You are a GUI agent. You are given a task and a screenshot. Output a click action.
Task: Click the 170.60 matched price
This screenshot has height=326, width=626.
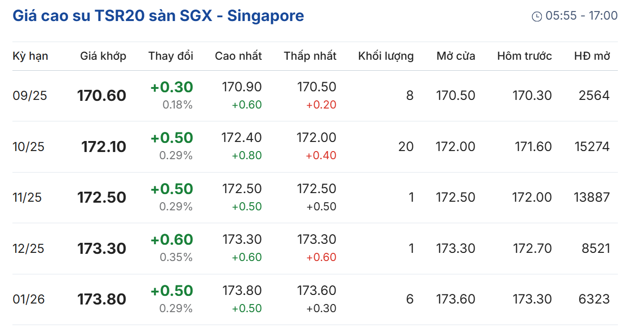tap(102, 96)
